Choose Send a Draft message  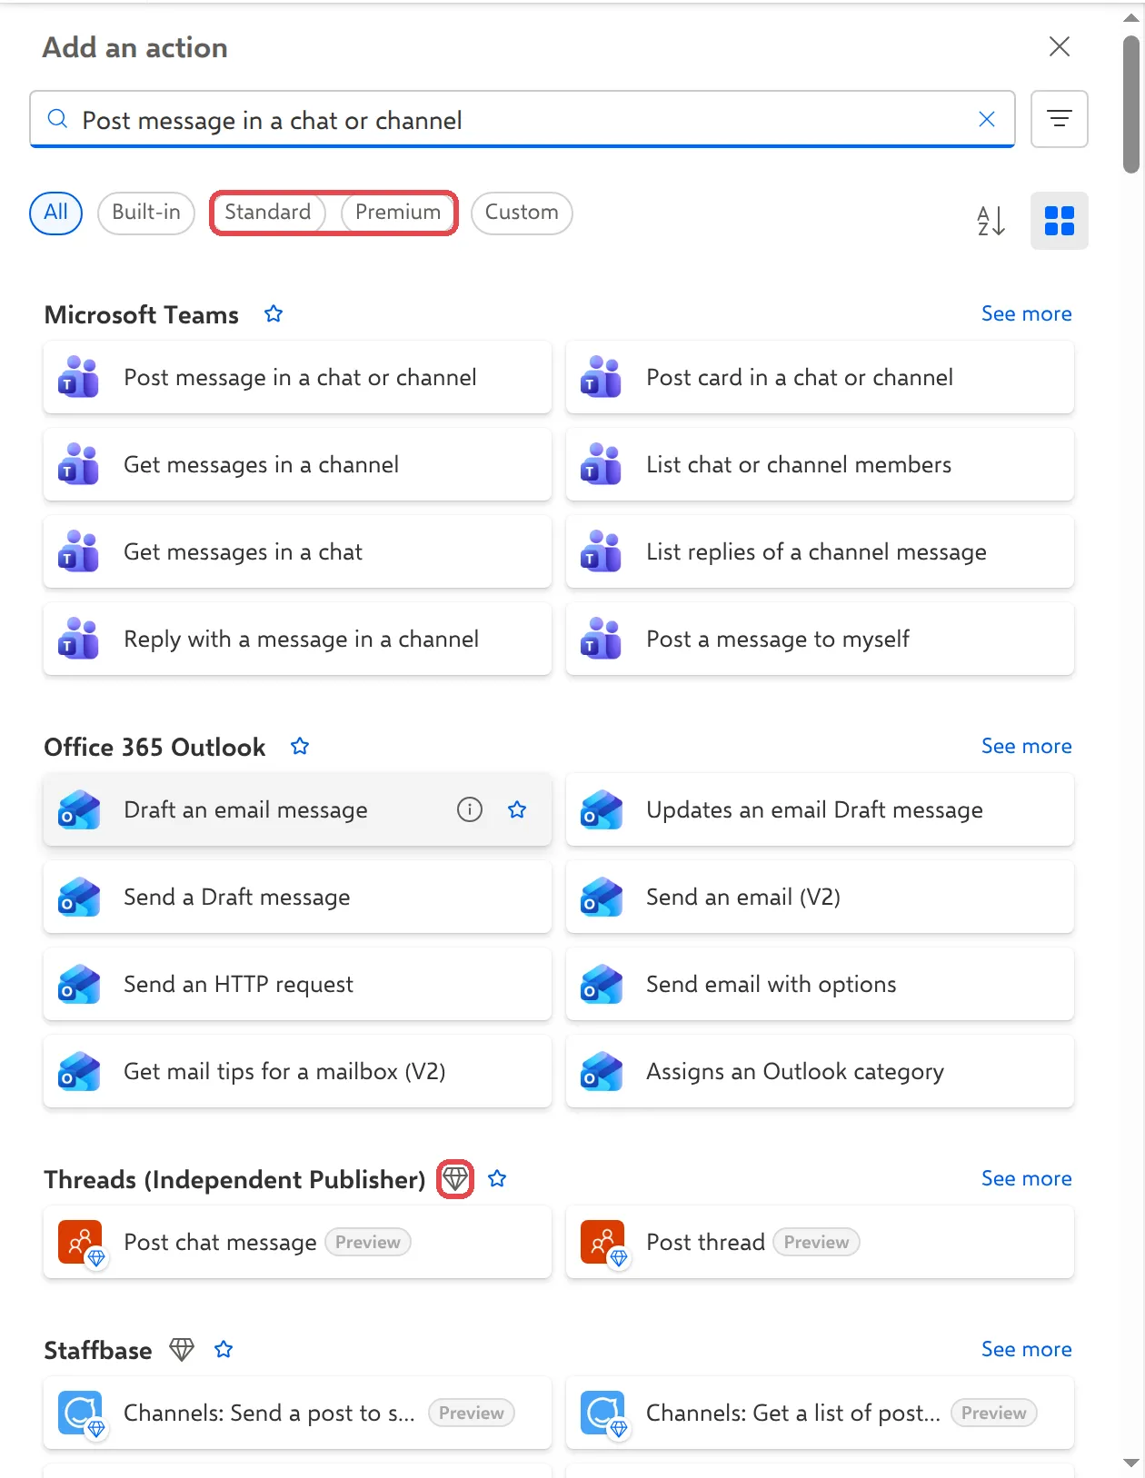tap(297, 897)
